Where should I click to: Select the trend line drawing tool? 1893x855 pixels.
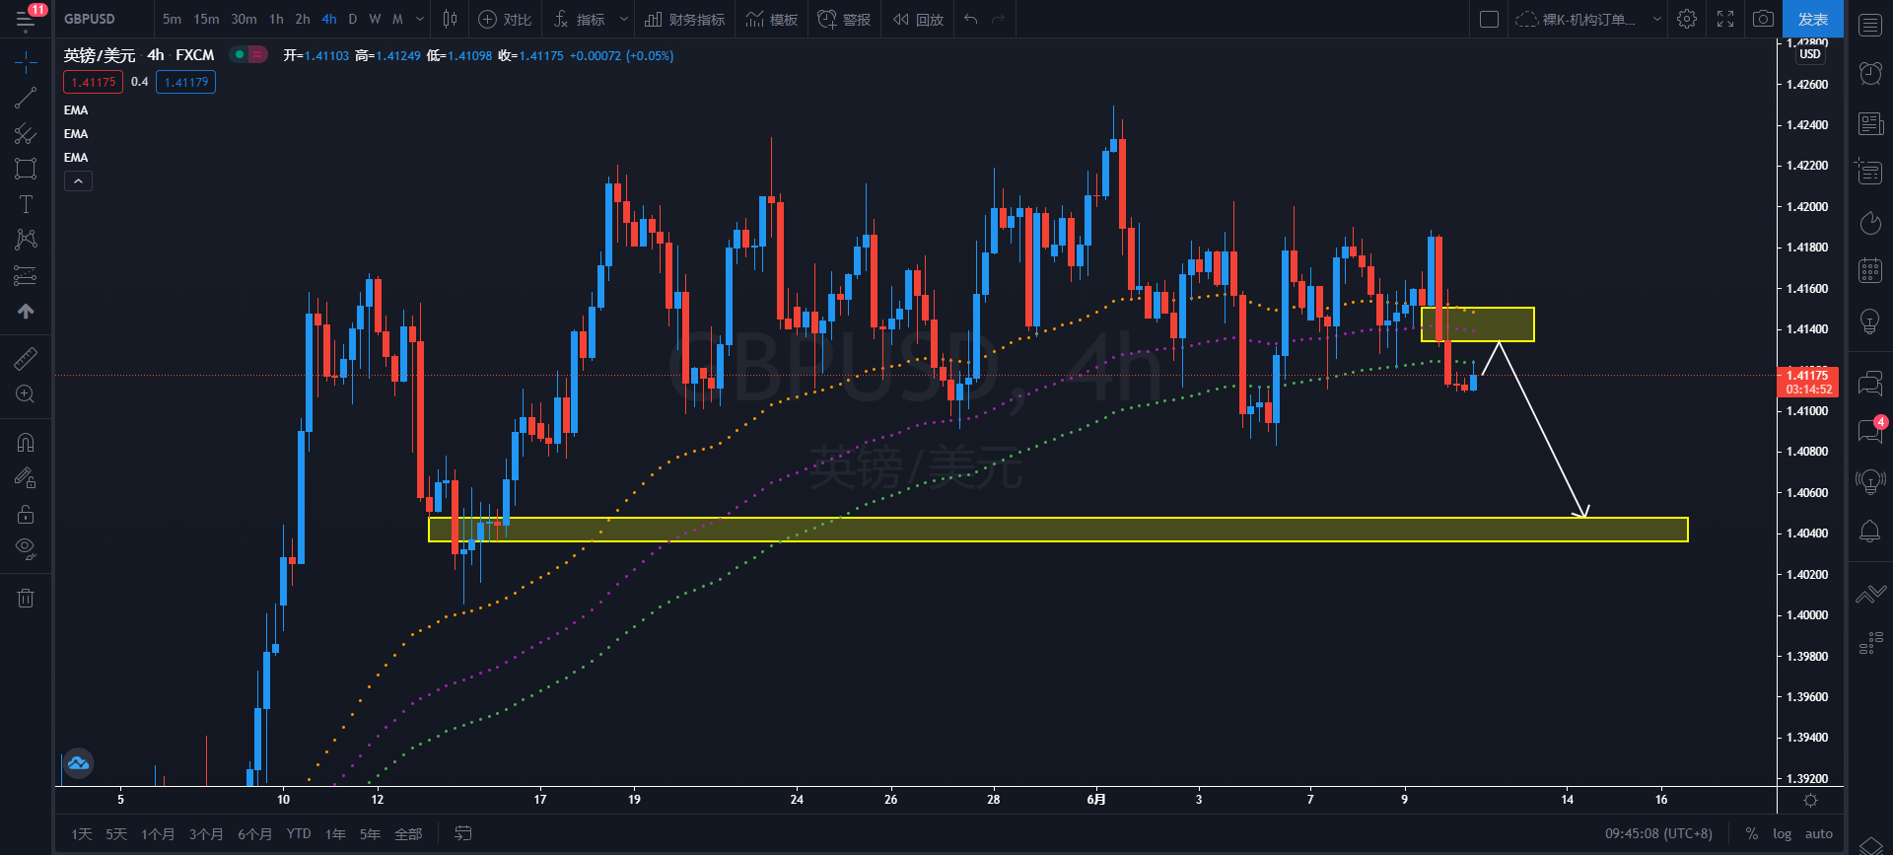point(26,98)
